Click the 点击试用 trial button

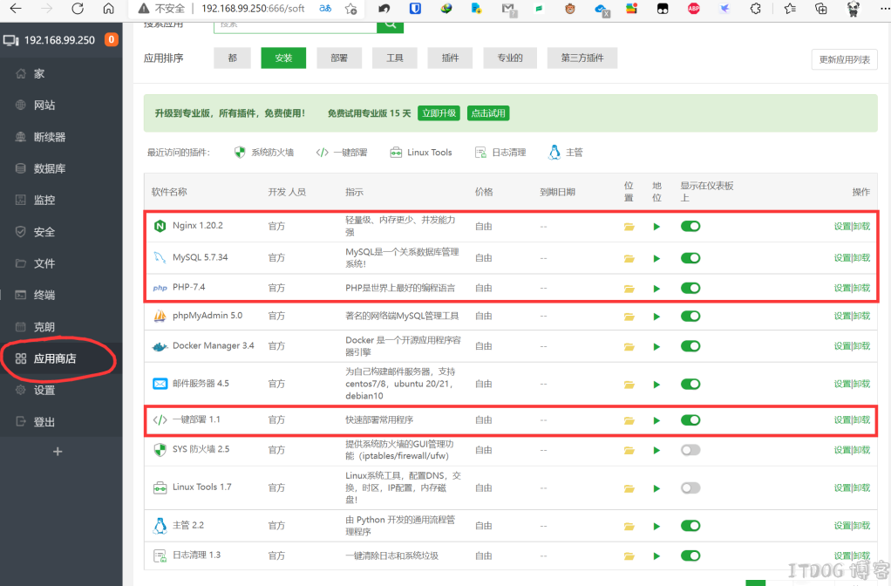pos(488,113)
